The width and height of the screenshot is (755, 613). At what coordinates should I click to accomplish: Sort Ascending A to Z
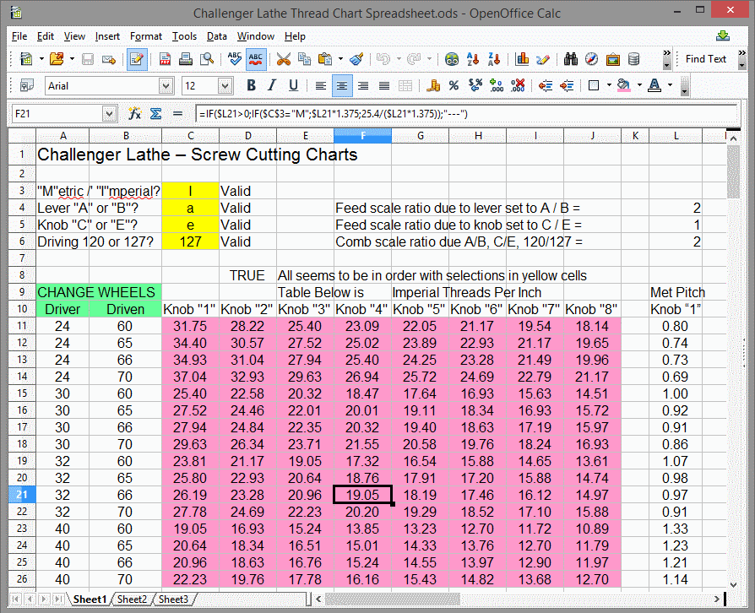(473, 59)
